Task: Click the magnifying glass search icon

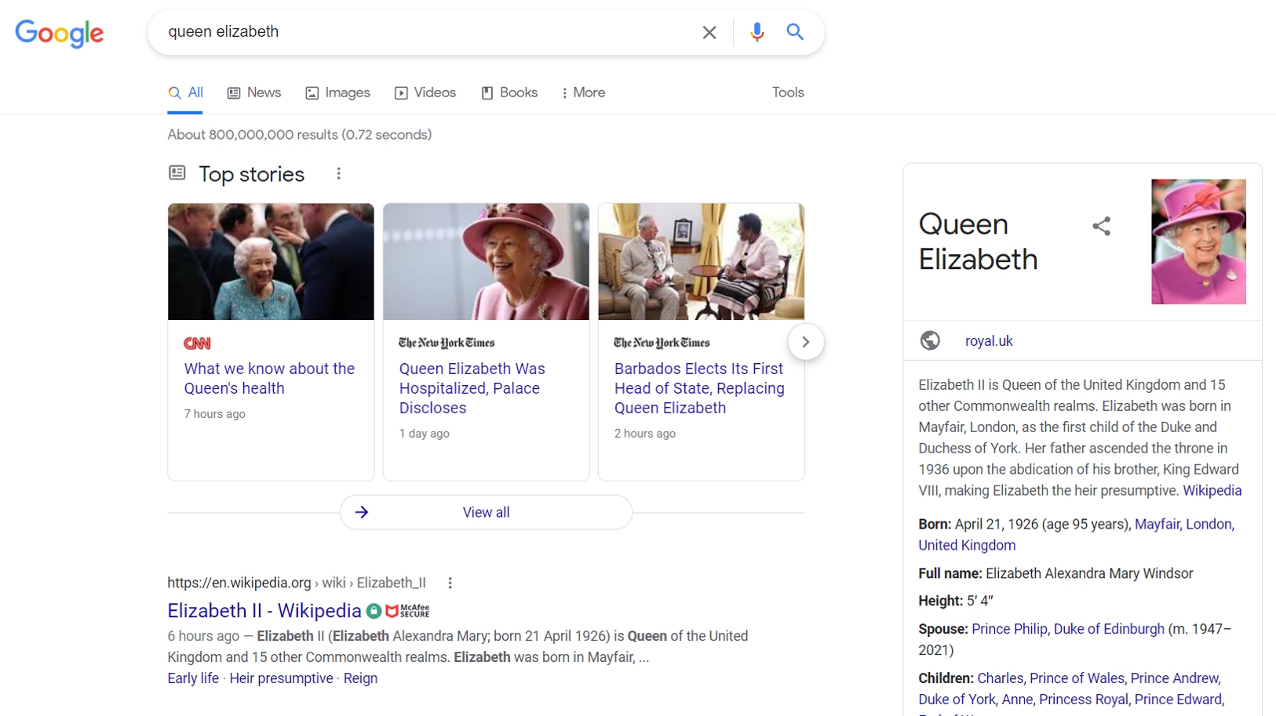Action: (x=795, y=32)
